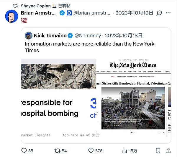This screenshot has height=157, width=177.
Task: Click the reply icon with 35 comments
Action: pyautogui.click(x=24, y=150)
